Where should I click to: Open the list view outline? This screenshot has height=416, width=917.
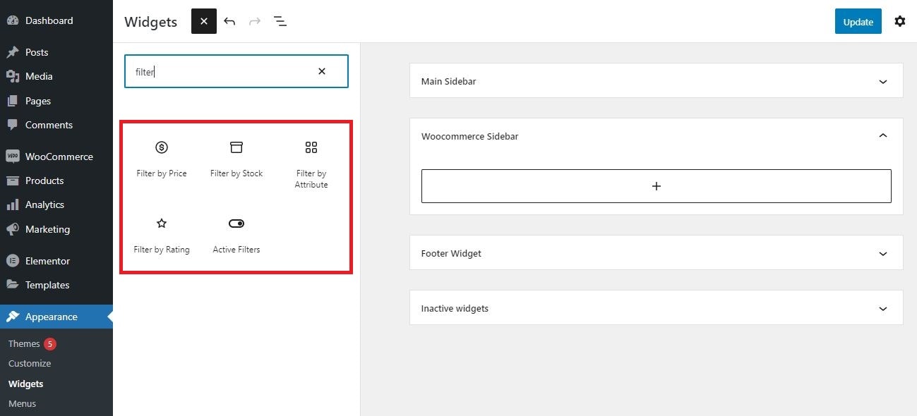click(x=280, y=21)
